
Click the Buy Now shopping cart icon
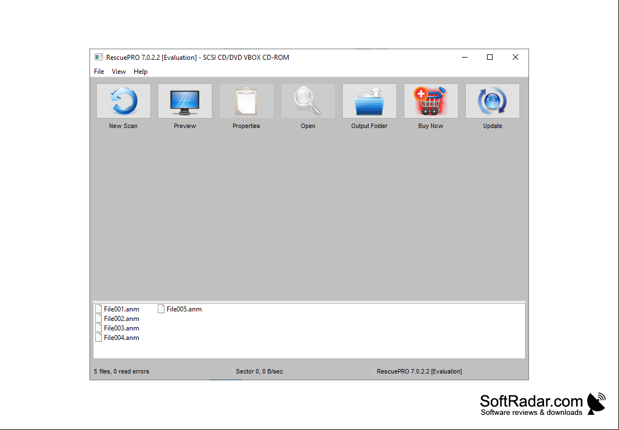(x=431, y=101)
